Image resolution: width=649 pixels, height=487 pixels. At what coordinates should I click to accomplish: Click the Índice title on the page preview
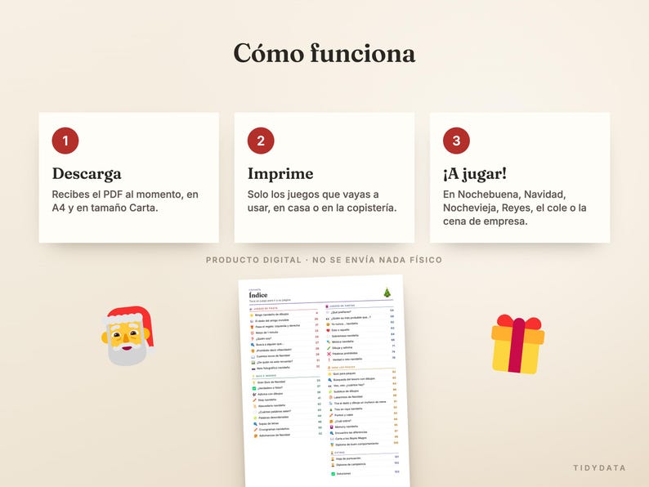tap(258, 295)
